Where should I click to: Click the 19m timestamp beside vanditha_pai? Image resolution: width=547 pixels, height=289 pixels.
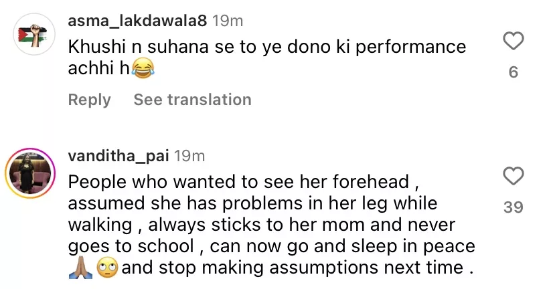[189, 156]
